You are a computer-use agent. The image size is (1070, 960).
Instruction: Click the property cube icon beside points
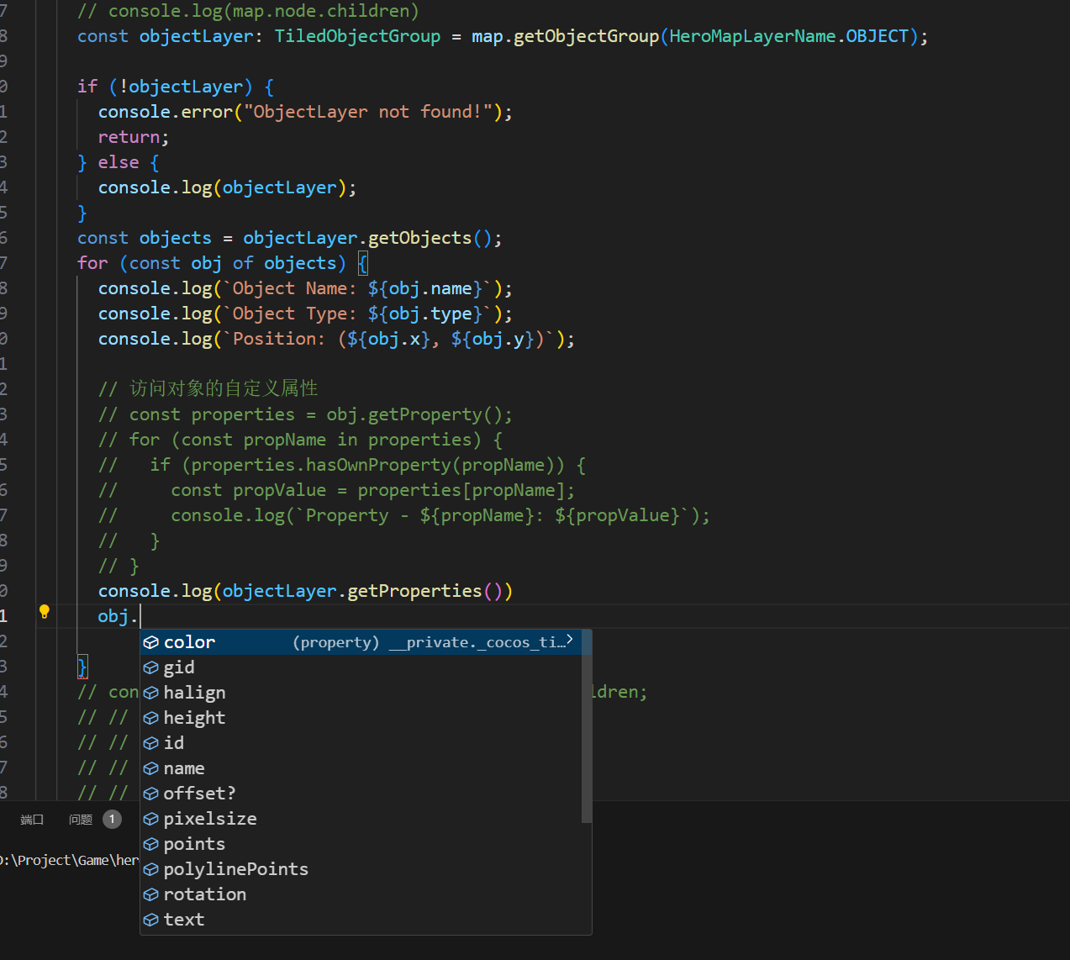151,844
